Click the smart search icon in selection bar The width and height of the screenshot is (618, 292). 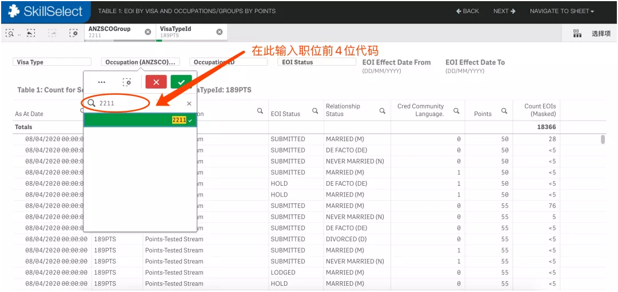pos(10,34)
